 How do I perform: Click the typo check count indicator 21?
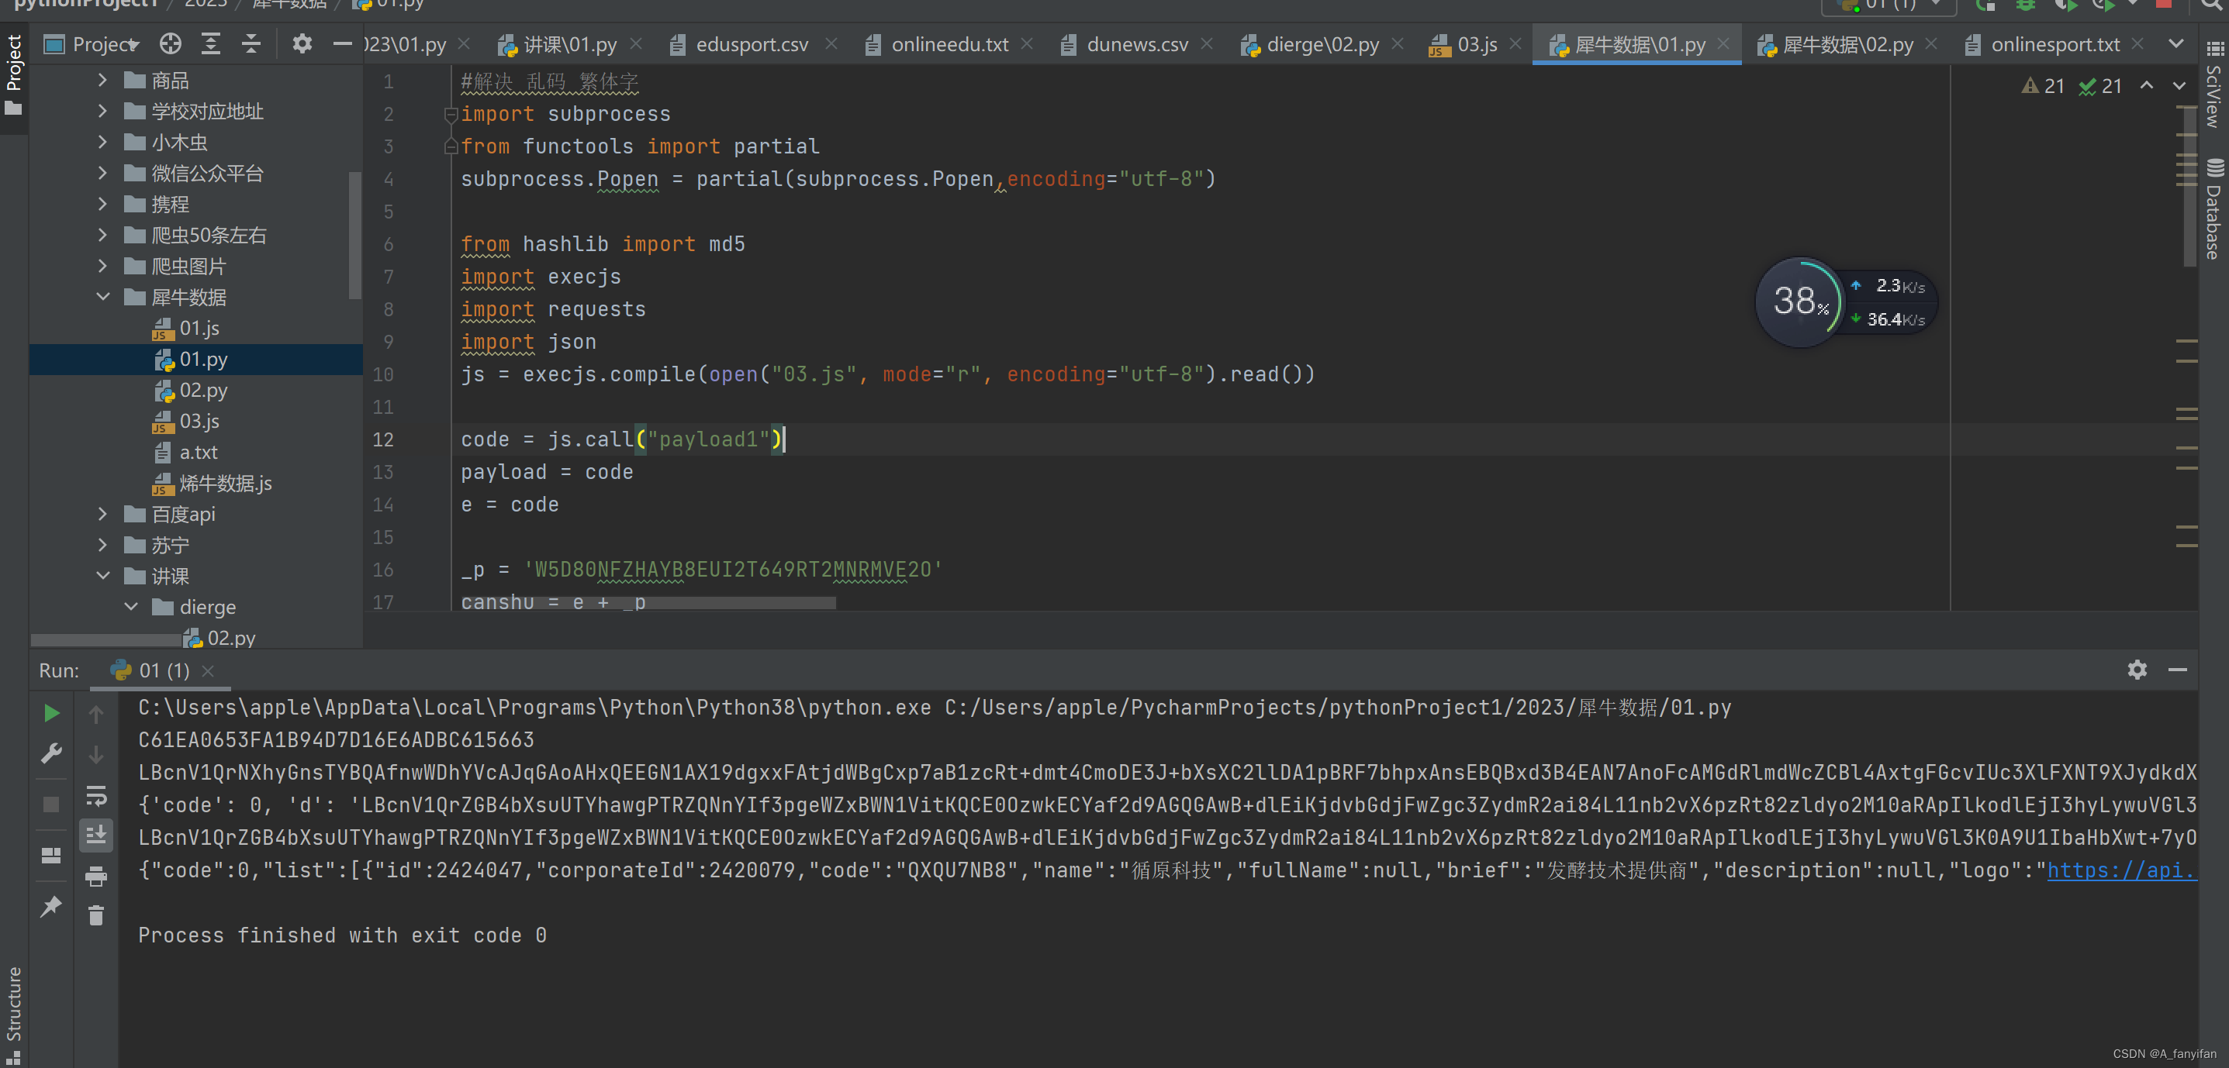click(x=2100, y=85)
